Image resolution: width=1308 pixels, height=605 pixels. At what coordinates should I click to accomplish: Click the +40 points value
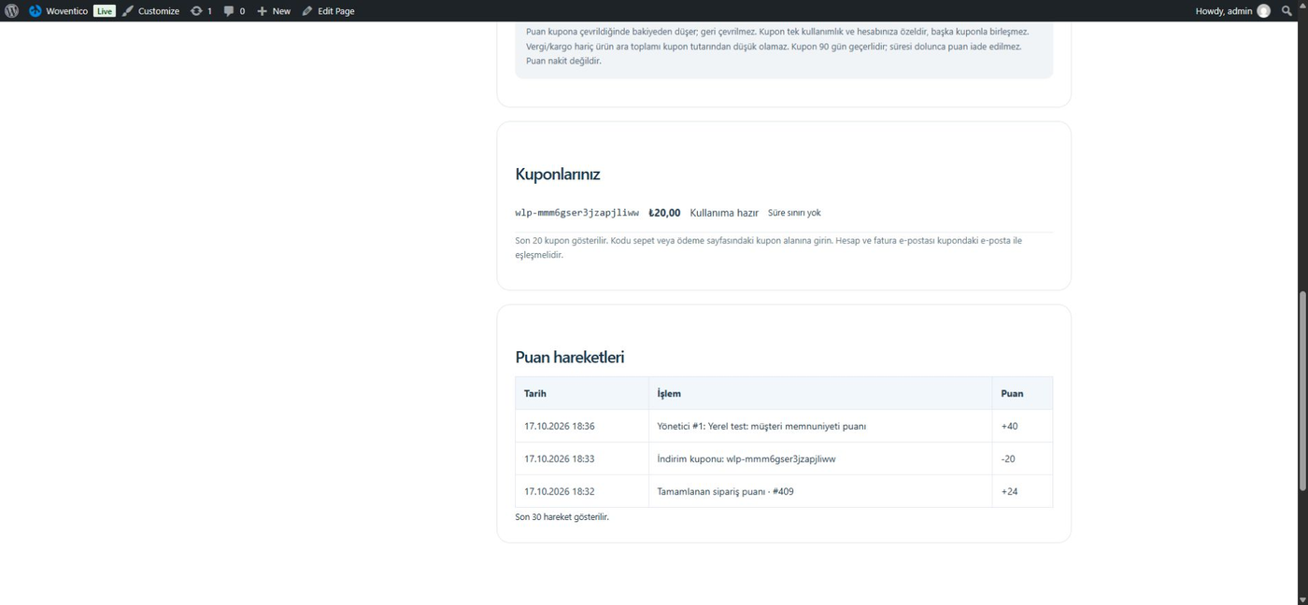point(1009,426)
